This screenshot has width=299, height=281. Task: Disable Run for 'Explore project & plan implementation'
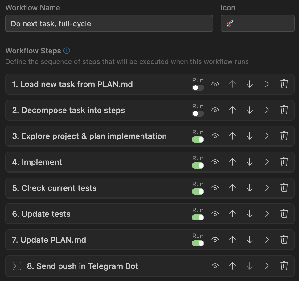coord(198,140)
